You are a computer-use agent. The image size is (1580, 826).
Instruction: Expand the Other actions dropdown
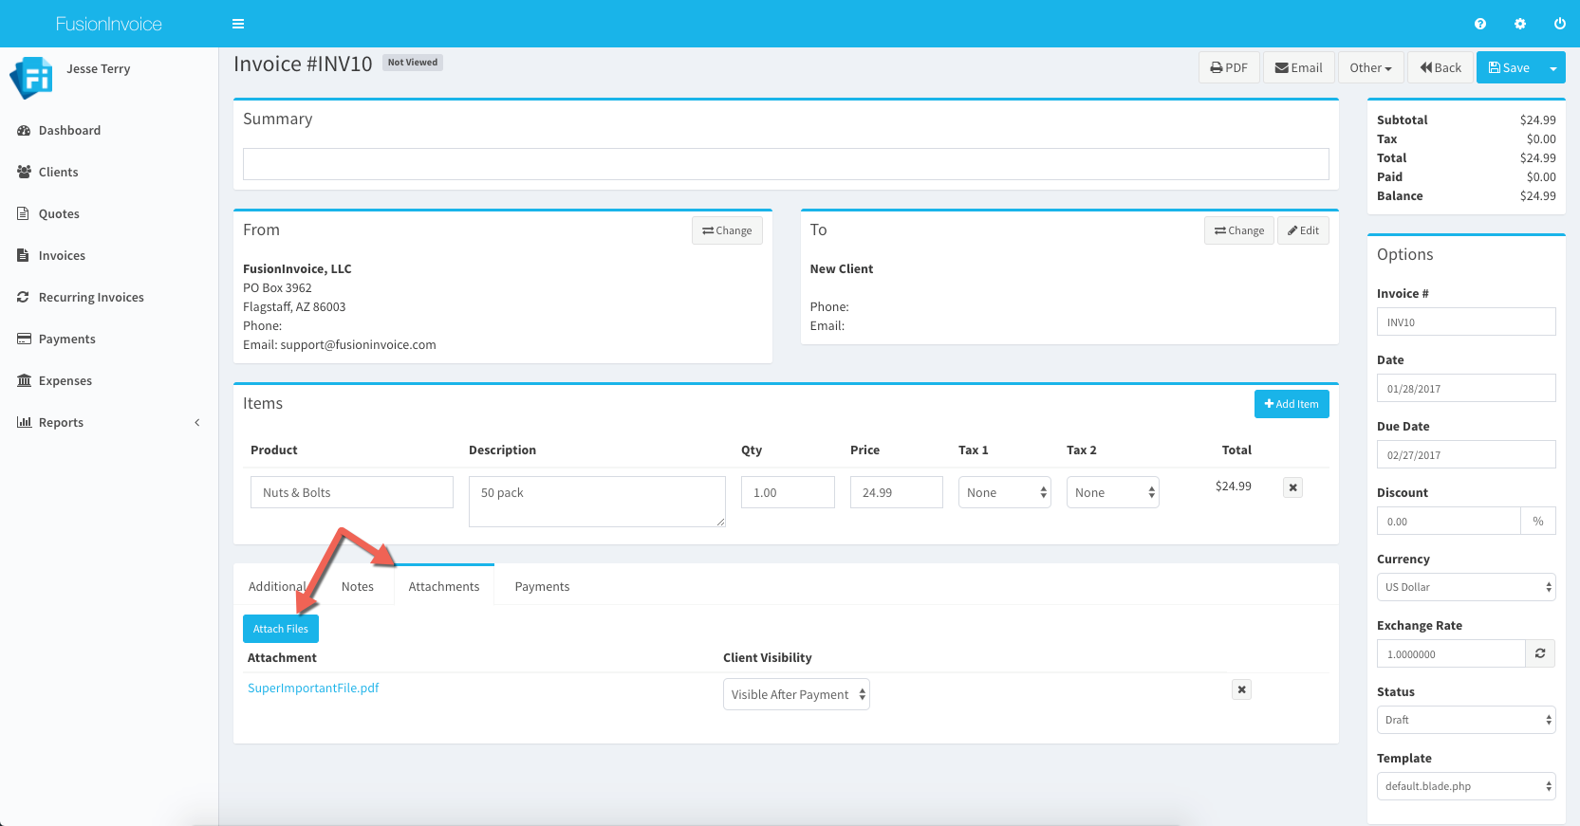1370,68
